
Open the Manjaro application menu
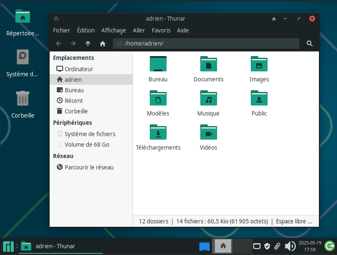(8, 247)
